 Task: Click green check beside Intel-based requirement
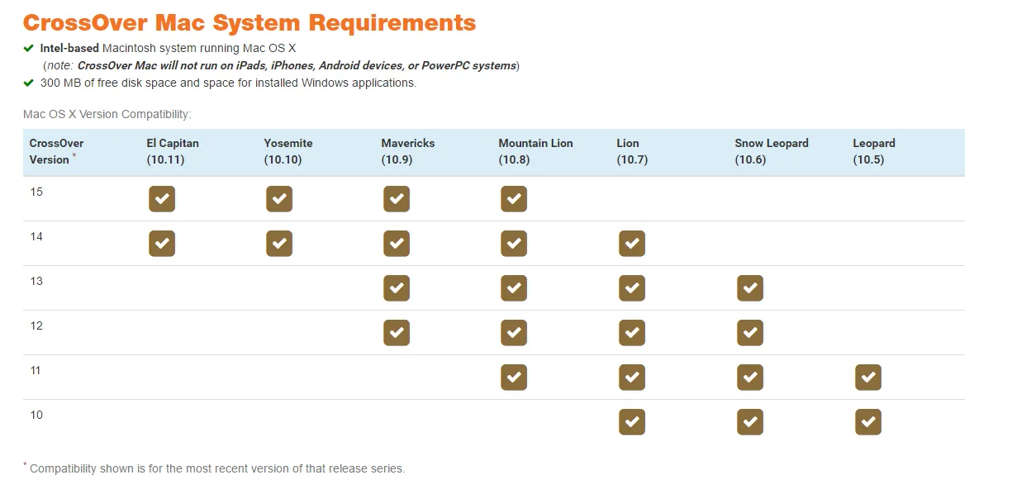[x=29, y=48]
